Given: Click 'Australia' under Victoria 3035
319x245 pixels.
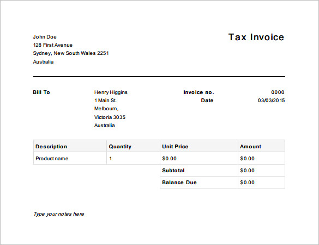Looking at the screenshot, I should [104, 125].
